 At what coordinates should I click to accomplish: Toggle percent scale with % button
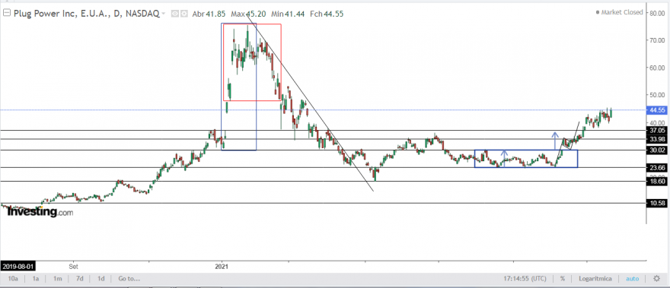563,279
